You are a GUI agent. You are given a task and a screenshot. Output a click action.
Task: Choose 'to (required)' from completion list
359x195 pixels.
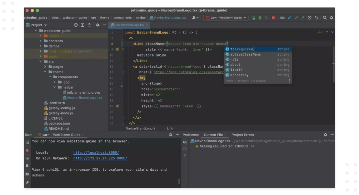[x=258, y=49]
